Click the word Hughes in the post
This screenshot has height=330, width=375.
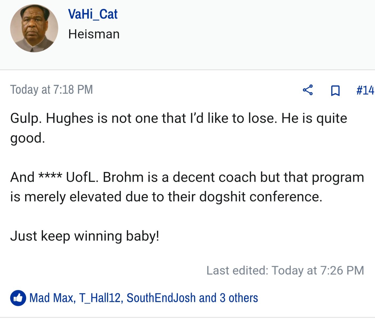pos(70,118)
